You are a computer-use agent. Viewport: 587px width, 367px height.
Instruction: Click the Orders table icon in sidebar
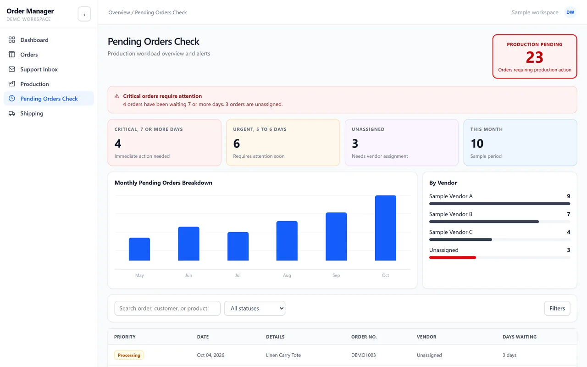click(x=12, y=55)
